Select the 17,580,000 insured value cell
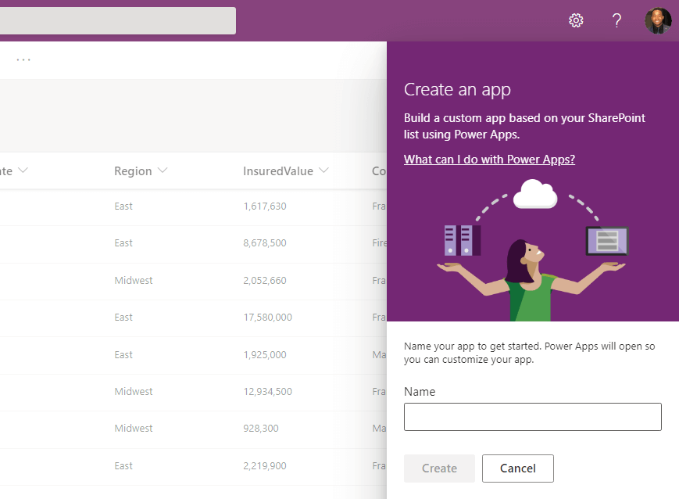 point(268,318)
